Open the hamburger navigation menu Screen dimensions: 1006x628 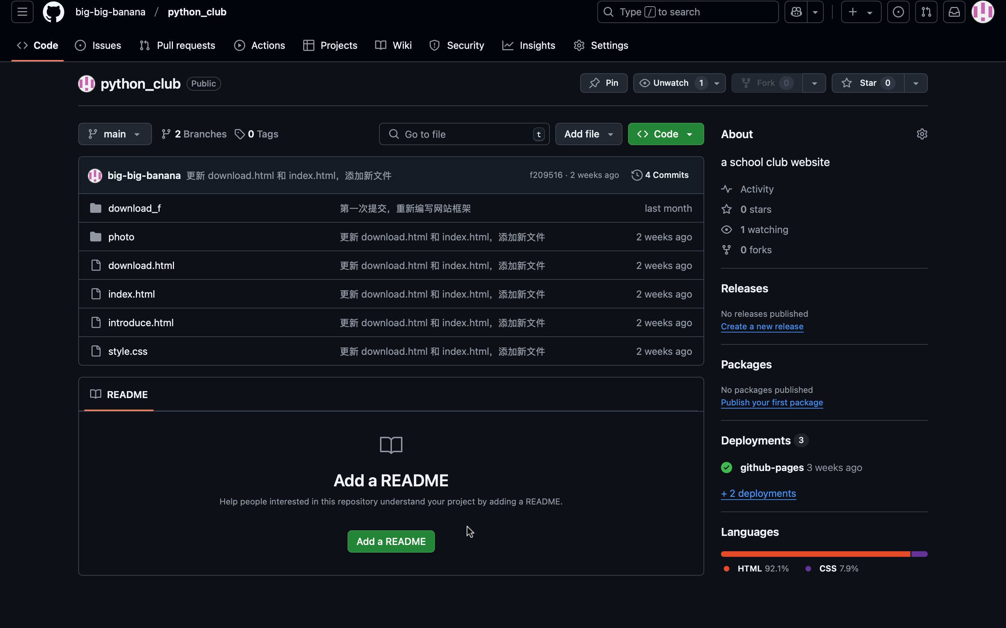click(x=22, y=12)
